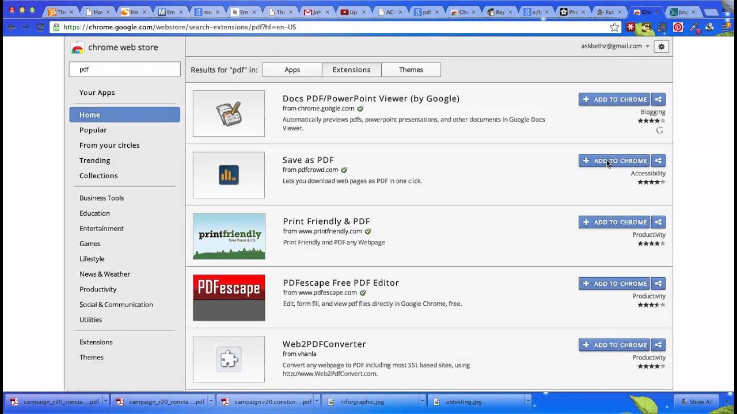This screenshot has width=737, height=414.
Task: Open the Collections section
Action: tap(98, 176)
